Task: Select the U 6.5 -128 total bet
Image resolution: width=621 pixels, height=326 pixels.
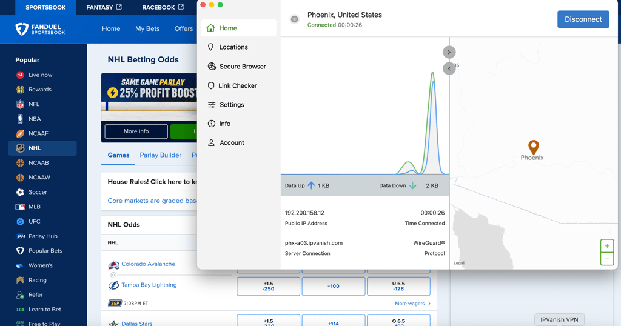Action: point(398,286)
